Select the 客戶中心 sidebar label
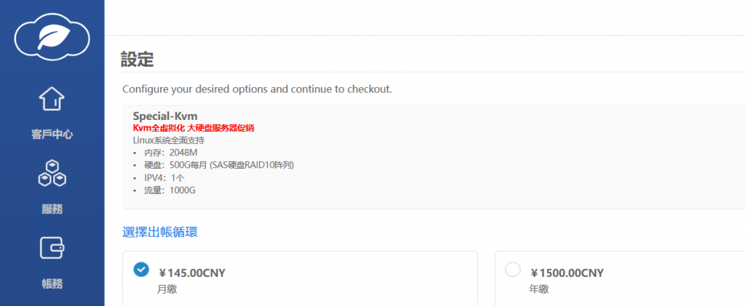This screenshot has width=745, height=306. 52,134
